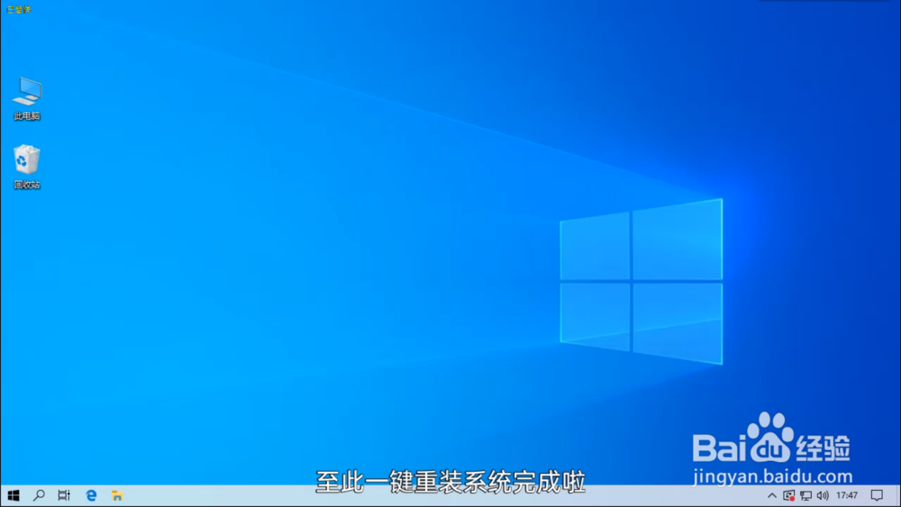This screenshot has height=507, width=901.
Task: Open Task View on taskbar
Action: click(x=64, y=495)
